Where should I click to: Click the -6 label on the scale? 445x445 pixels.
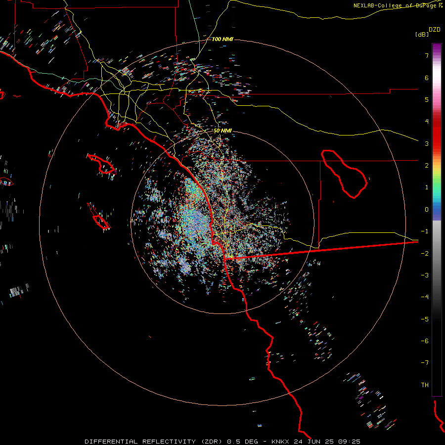click(x=425, y=341)
